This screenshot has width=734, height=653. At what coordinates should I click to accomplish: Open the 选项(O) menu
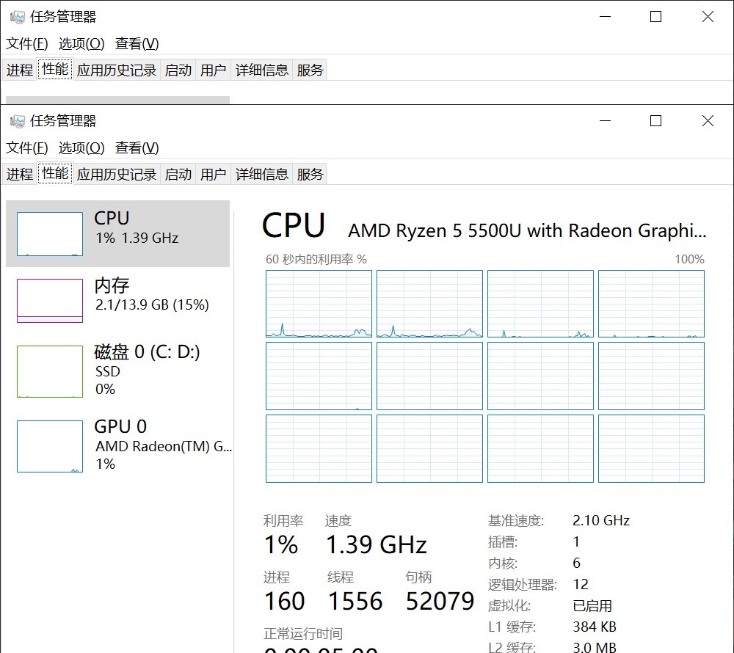[81, 147]
